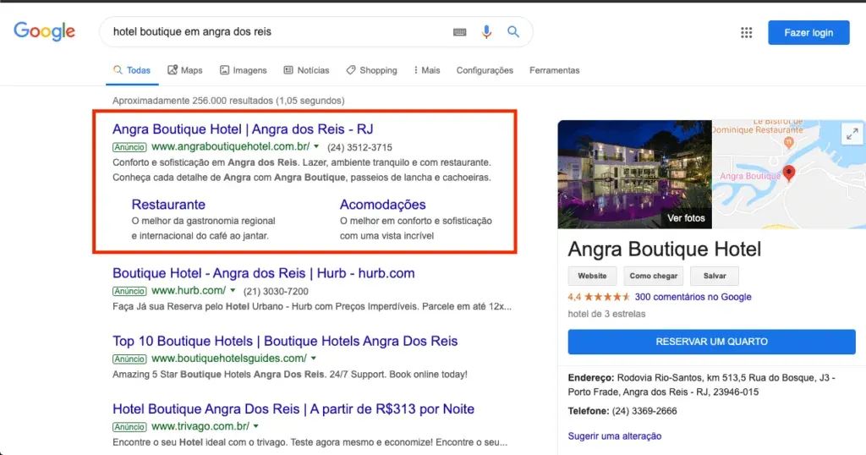Image resolution: width=866 pixels, height=455 pixels.
Task: Click the Google logo
Action: coord(44,31)
